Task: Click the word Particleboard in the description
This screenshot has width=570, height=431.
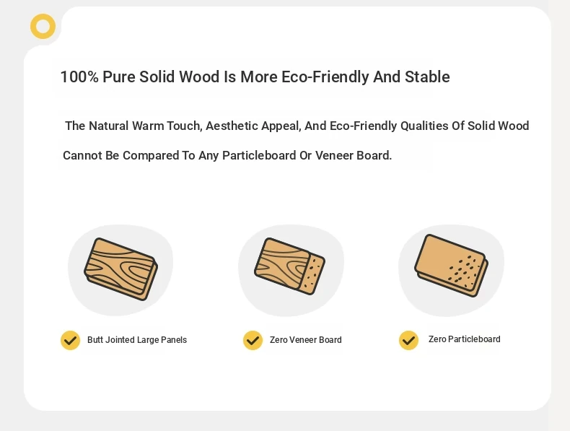Action: [x=259, y=156]
